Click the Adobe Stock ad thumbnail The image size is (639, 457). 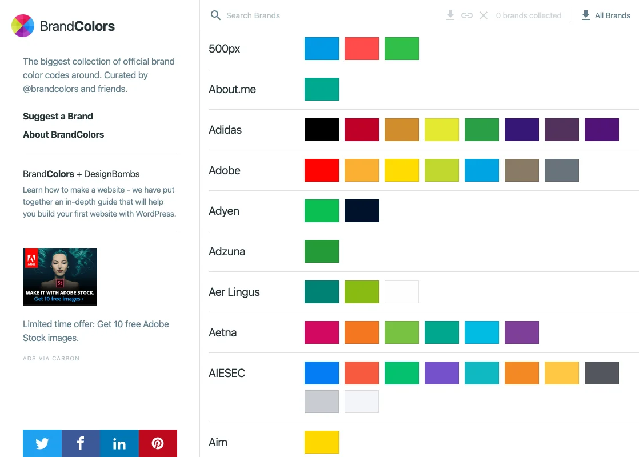tap(60, 277)
